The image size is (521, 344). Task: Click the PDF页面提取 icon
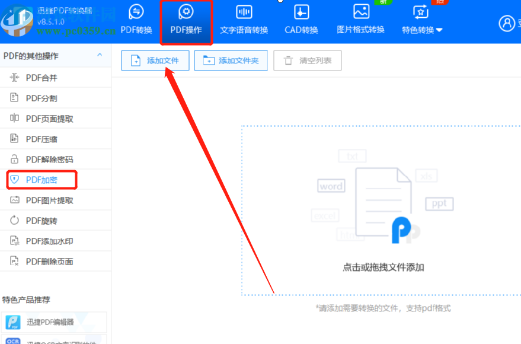coord(14,118)
